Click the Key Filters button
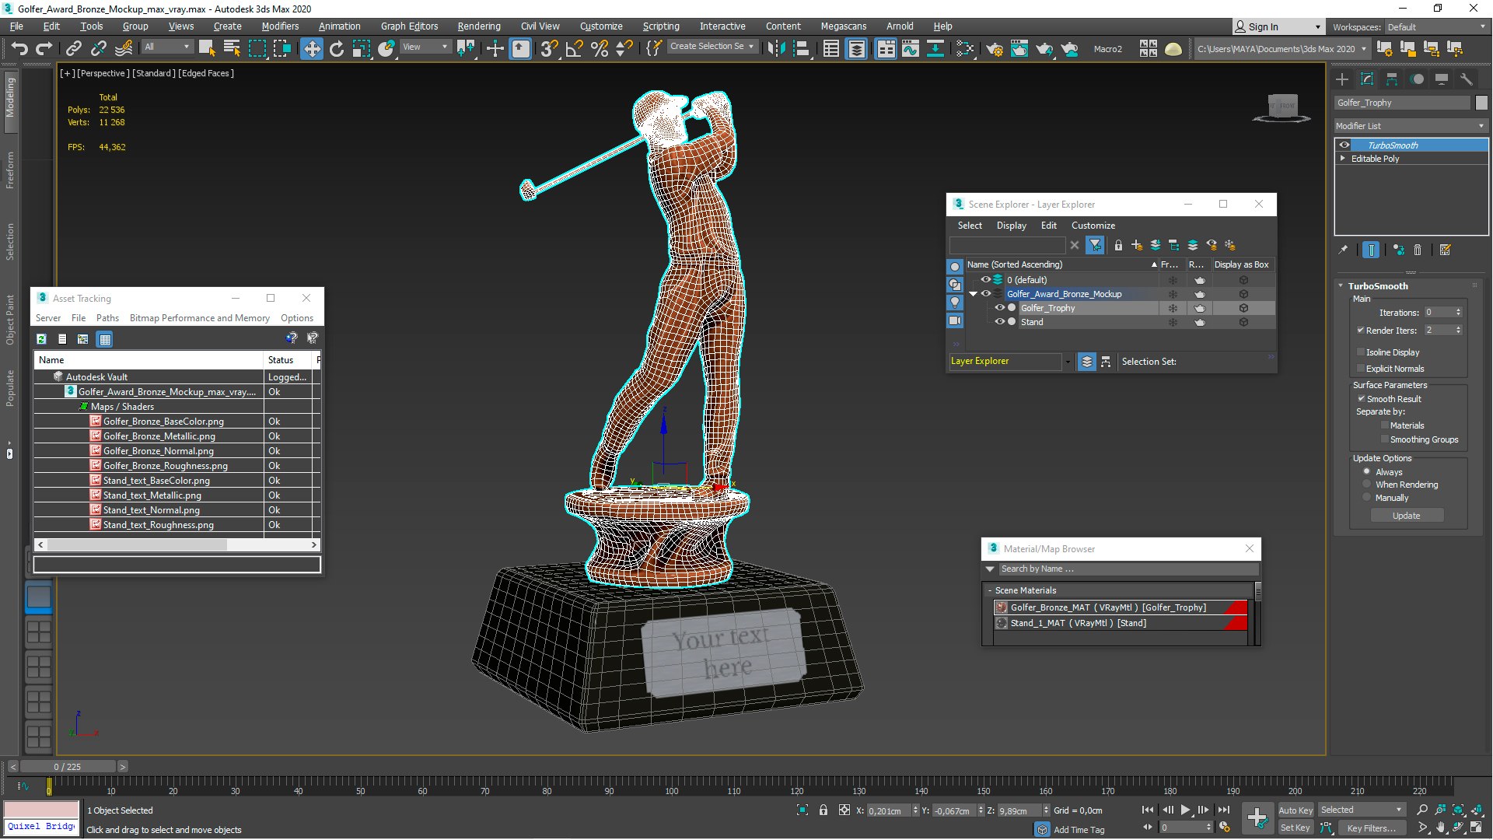The width and height of the screenshot is (1493, 840). 1371,828
